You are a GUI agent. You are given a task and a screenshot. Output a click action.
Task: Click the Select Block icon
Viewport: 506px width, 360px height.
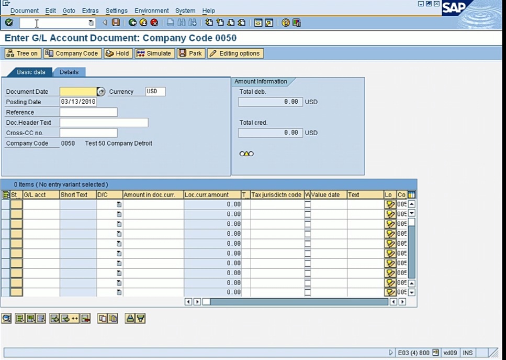pos(31,319)
